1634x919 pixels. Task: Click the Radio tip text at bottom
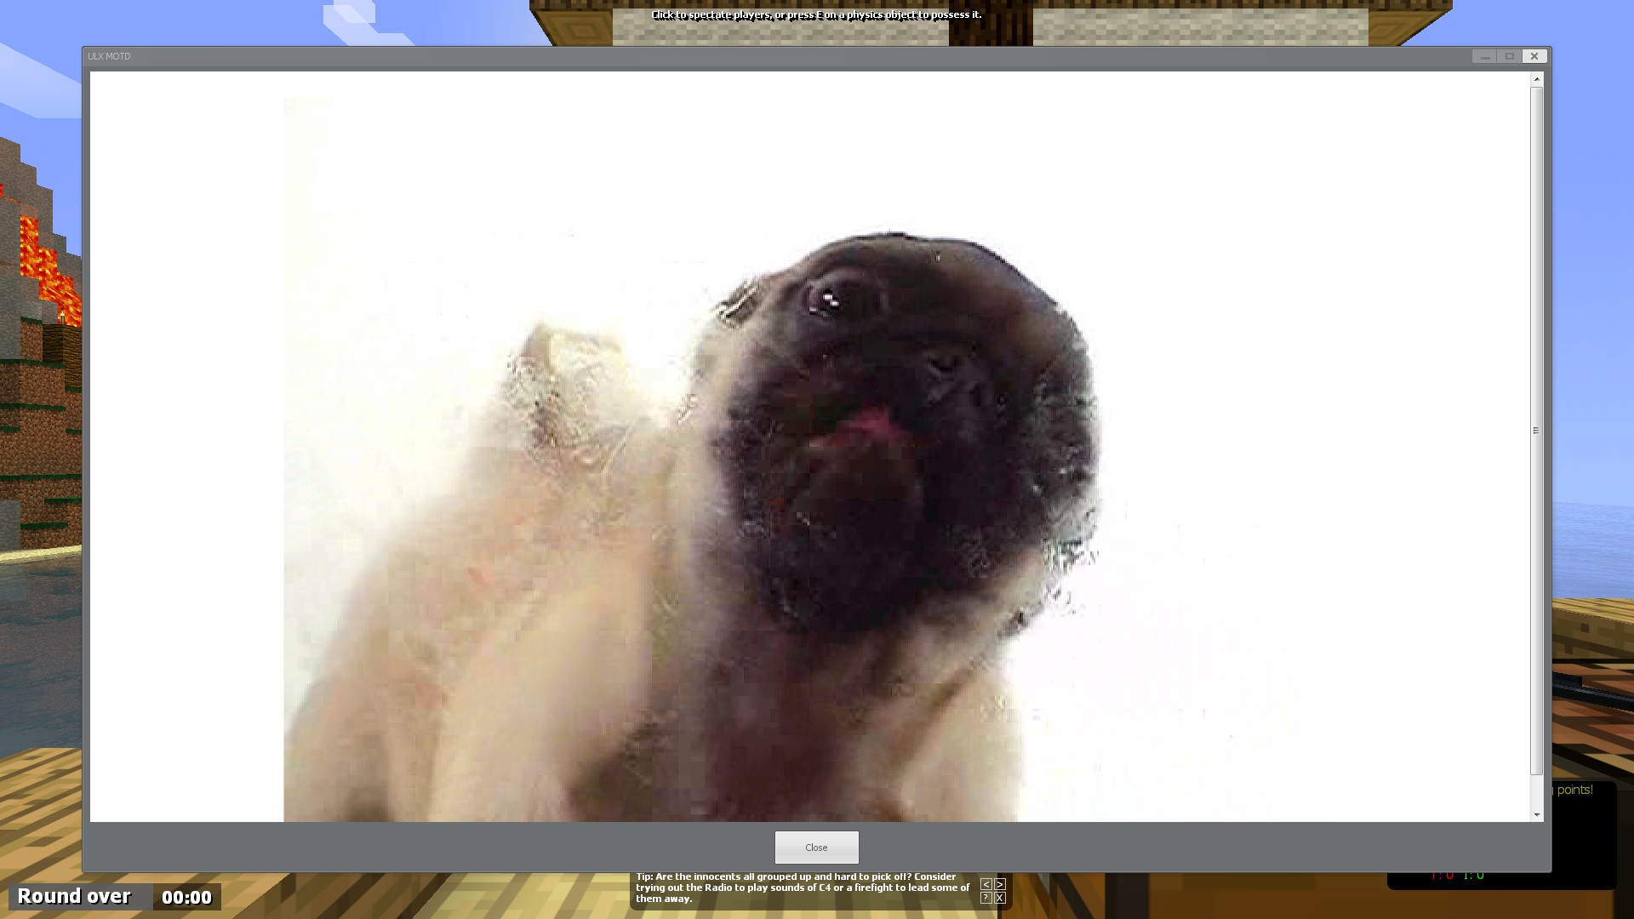tap(802, 888)
